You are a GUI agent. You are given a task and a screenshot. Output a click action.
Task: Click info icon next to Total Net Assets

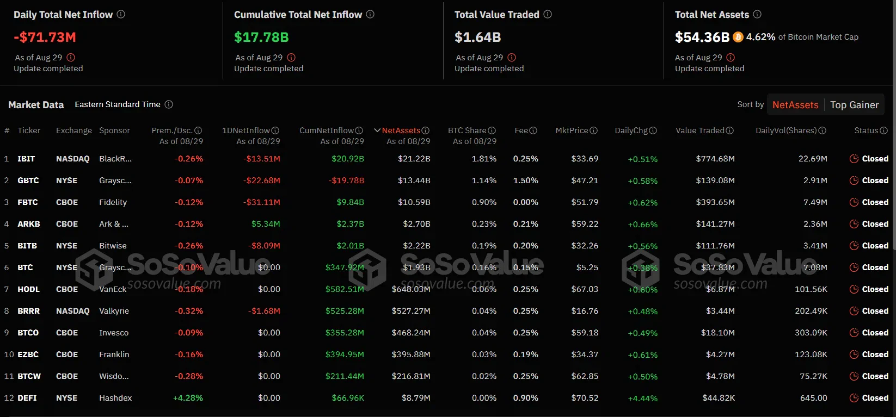click(x=757, y=15)
